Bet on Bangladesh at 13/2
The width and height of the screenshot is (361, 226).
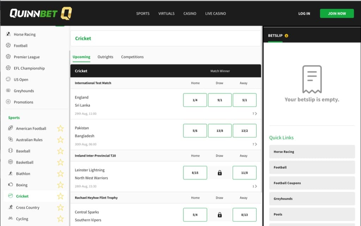[x=245, y=131]
